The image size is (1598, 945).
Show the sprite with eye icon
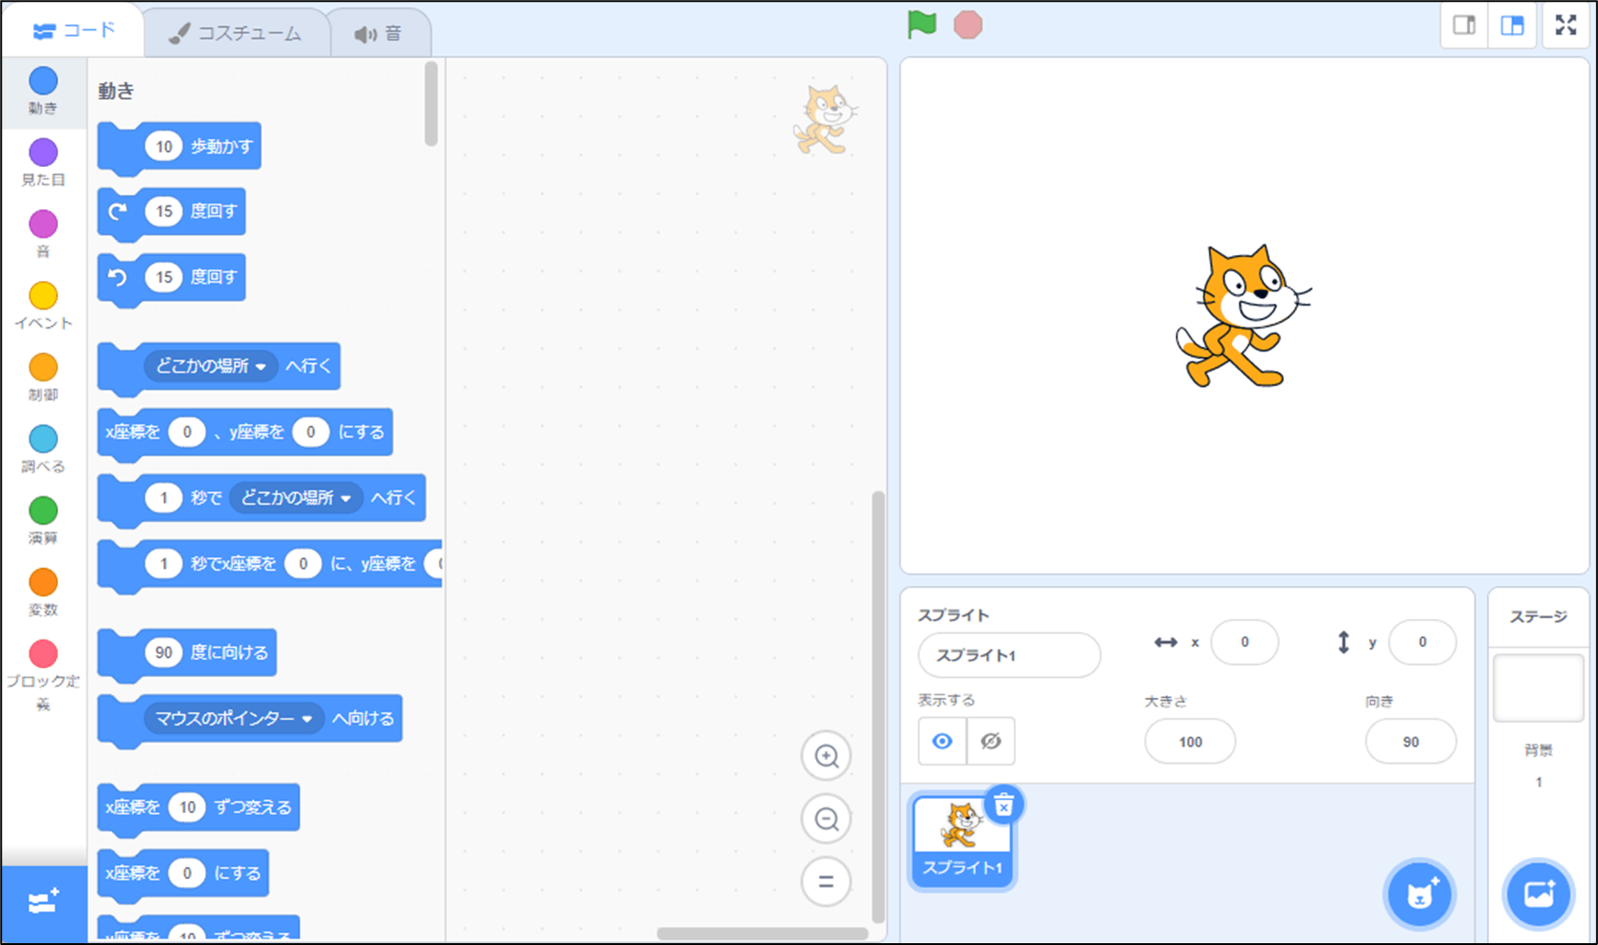coord(943,741)
